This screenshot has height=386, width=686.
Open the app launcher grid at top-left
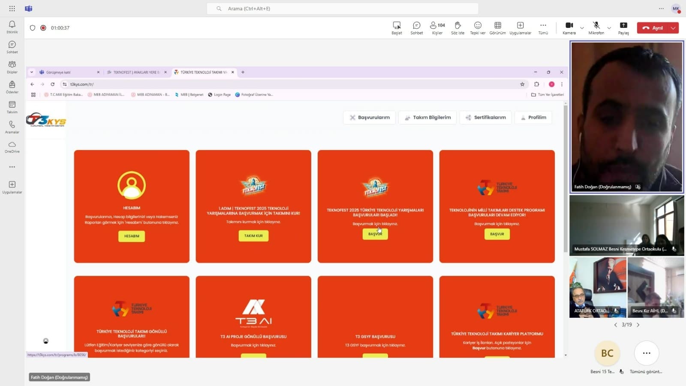[x=12, y=9]
